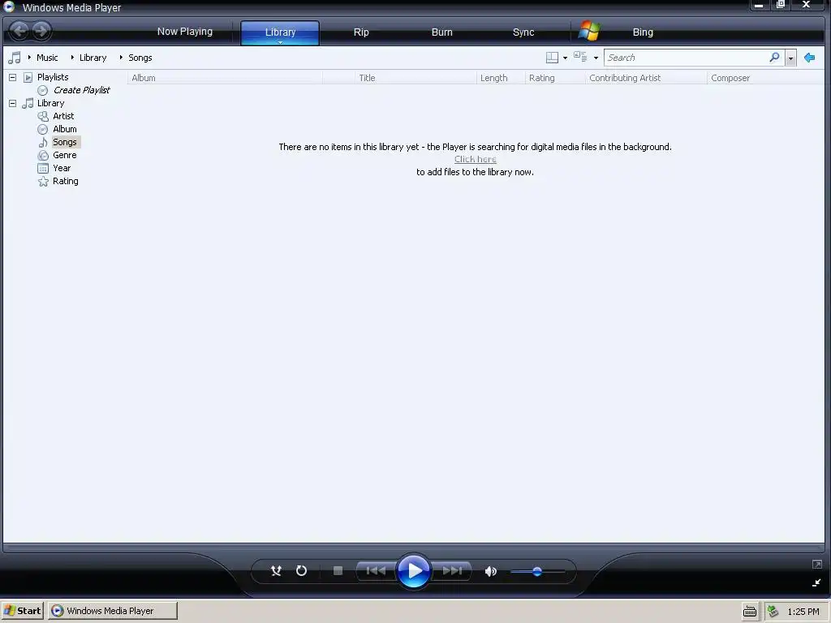Viewport: 831px width, 623px height.
Task: Mute the volume speaker icon
Action: click(491, 571)
